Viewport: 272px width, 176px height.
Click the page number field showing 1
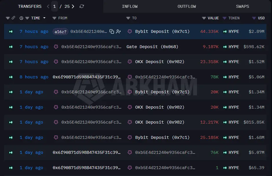click(x=54, y=6)
